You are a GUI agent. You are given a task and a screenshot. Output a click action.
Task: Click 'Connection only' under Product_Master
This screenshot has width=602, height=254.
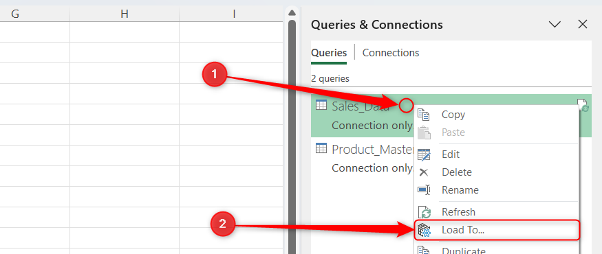pos(372,168)
